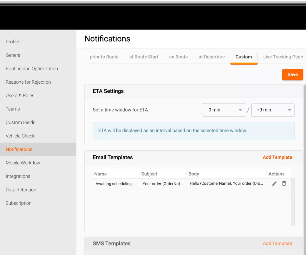Open Custom Fields settings
Screen dimensions: 306x255
point(38,122)
